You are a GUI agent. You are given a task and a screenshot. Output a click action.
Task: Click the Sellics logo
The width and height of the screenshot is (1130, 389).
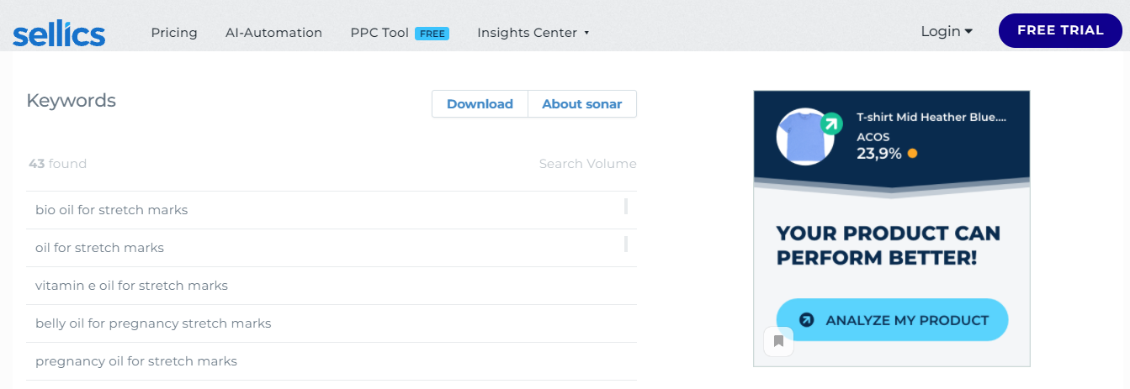(x=59, y=34)
